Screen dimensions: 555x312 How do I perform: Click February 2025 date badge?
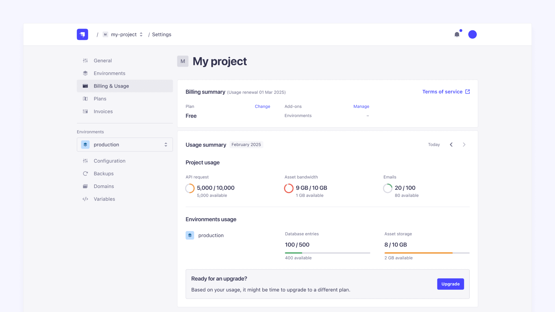(x=246, y=144)
